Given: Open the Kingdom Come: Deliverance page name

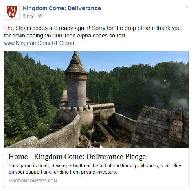Looking at the screenshot, I should point(62,8).
